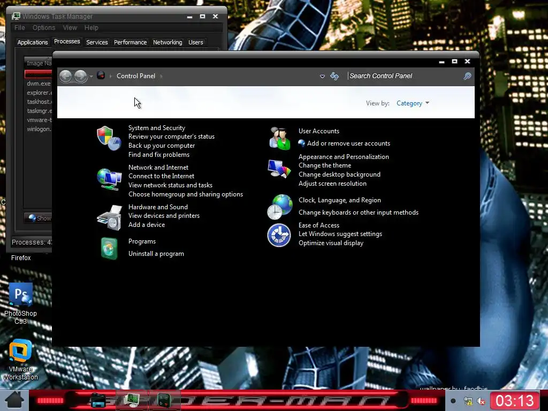Open the View by Category dropdown

click(x=413, y=103)
